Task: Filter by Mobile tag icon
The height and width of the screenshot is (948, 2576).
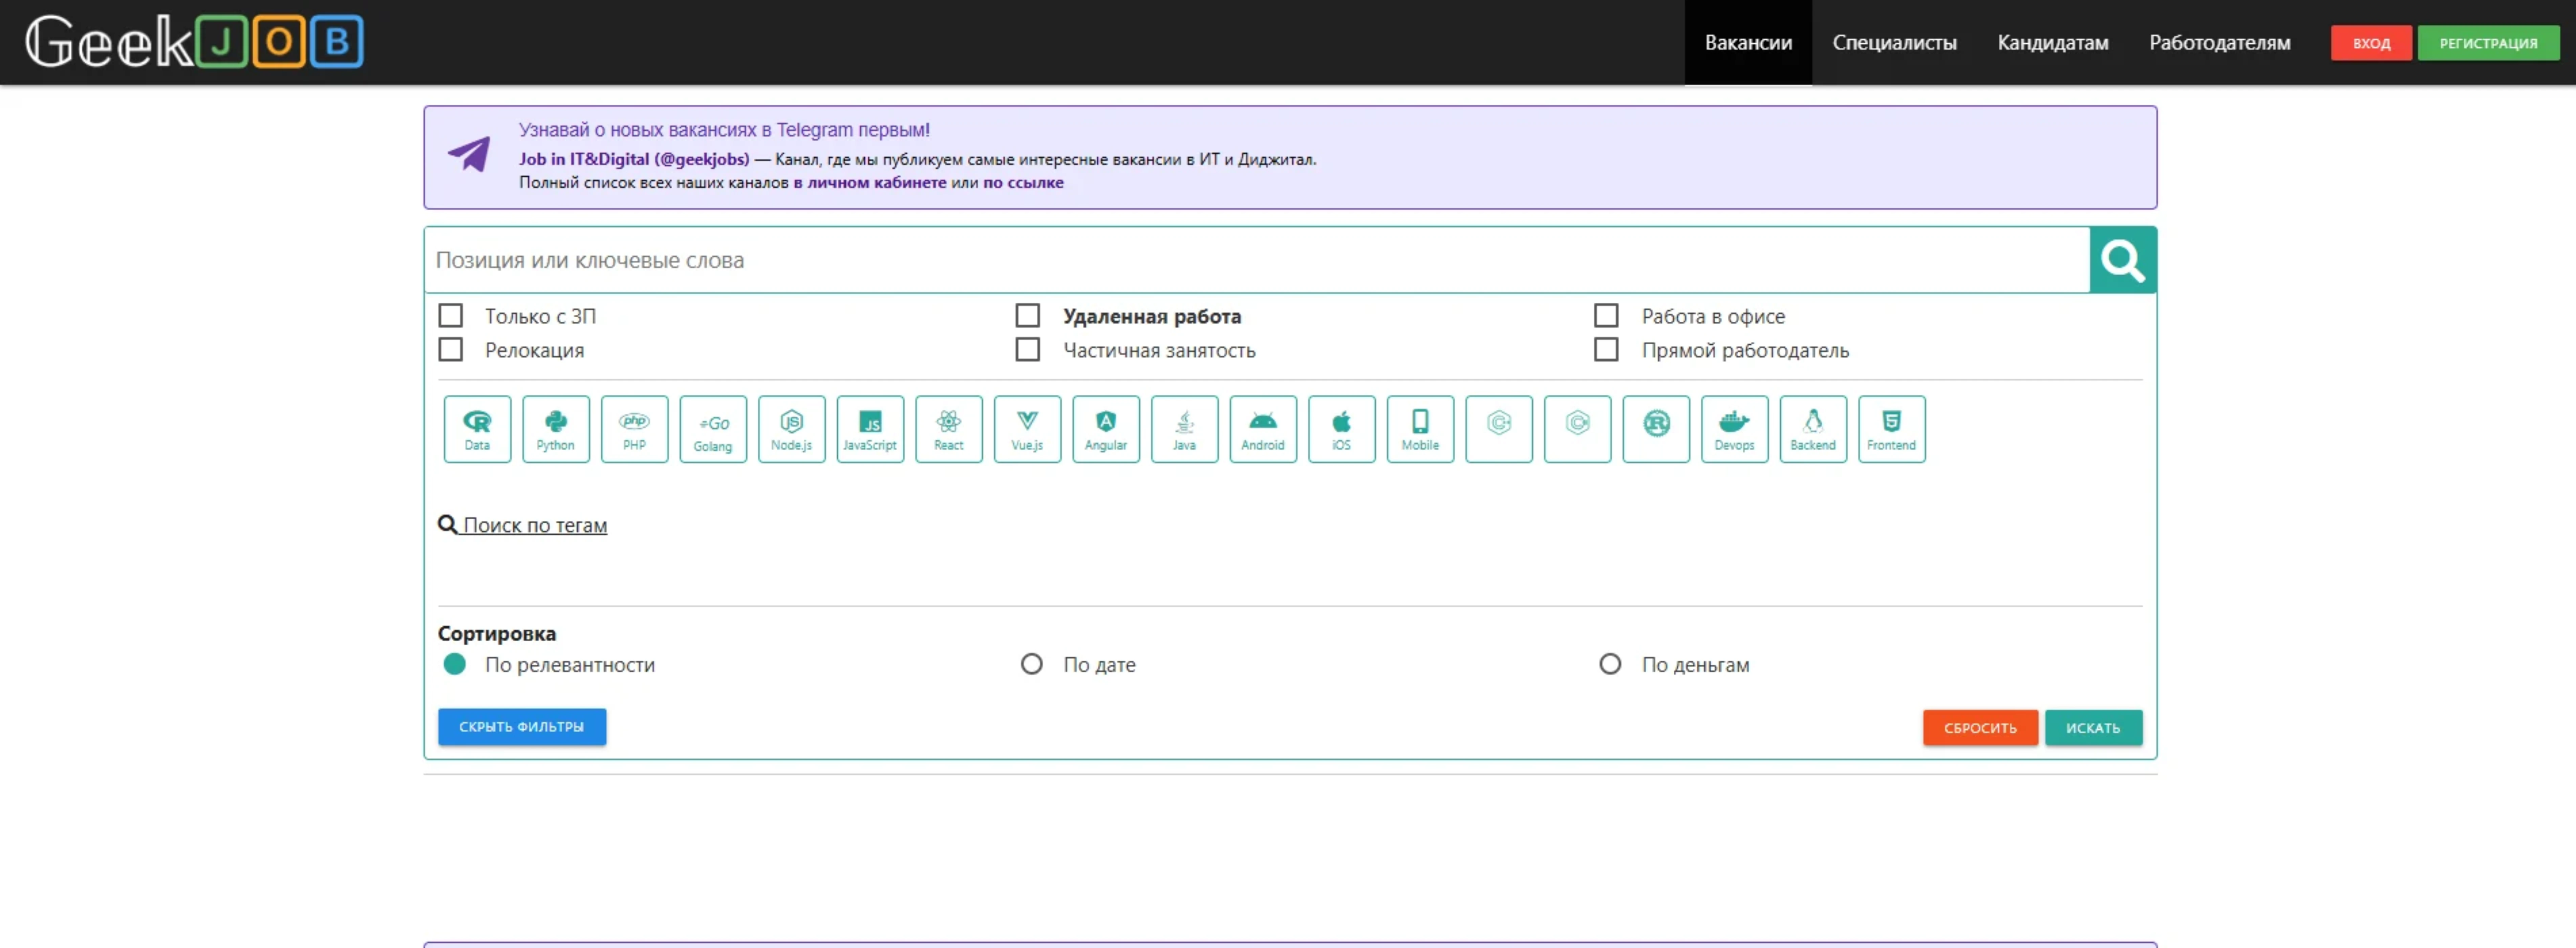Action: tap(1420, 429)
